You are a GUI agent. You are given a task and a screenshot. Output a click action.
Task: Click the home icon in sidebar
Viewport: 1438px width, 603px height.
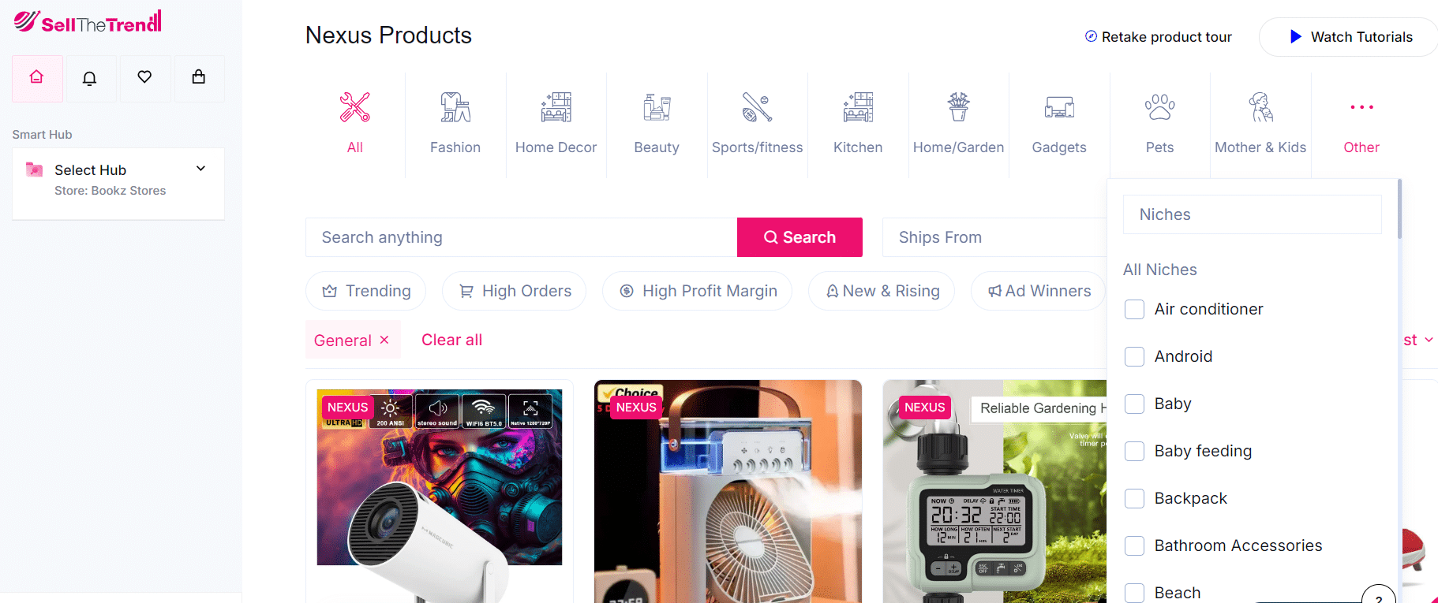tap(37, 78)
